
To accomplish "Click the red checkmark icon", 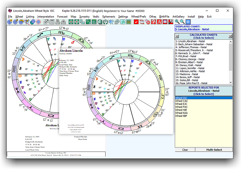I will [x=136, y=22].
